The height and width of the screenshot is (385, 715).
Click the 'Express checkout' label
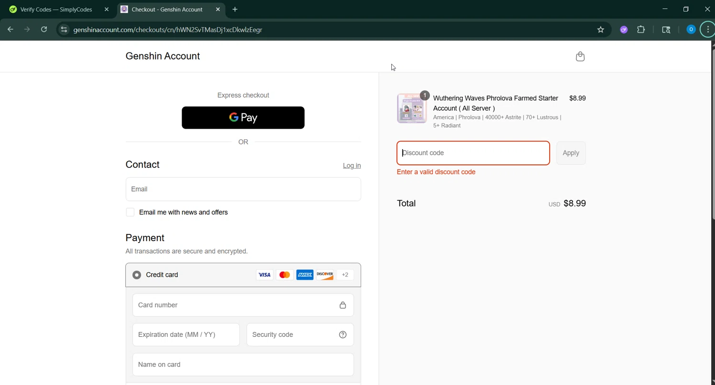click(243, 95)
